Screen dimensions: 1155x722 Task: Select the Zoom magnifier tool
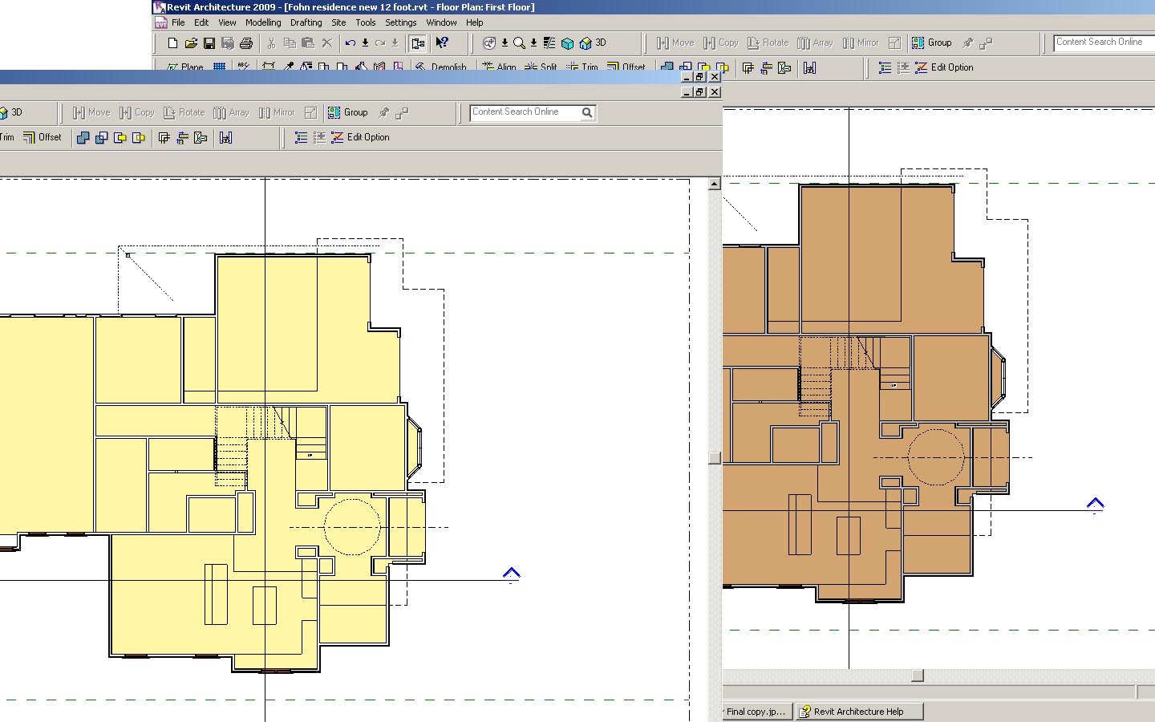click(519, 43)
